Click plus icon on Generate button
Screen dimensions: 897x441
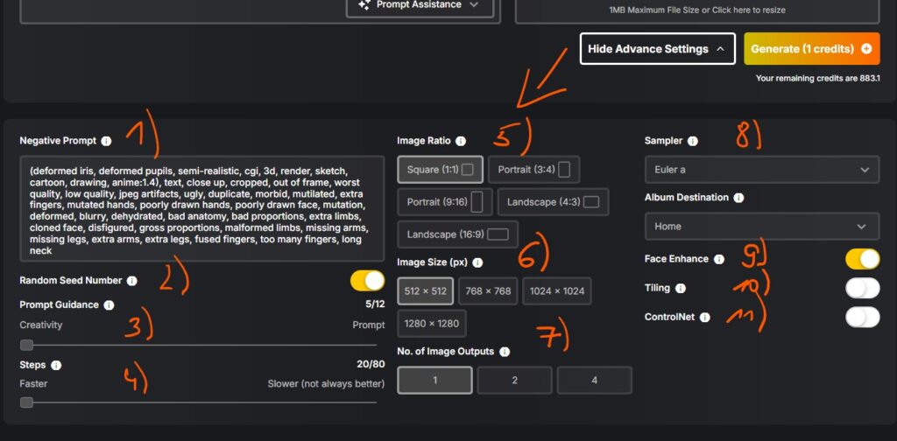[866, 49]
